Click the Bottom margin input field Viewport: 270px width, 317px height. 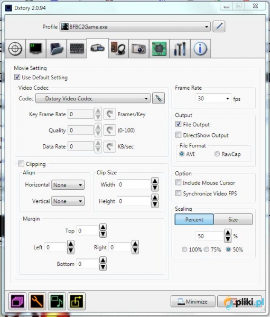87,264
